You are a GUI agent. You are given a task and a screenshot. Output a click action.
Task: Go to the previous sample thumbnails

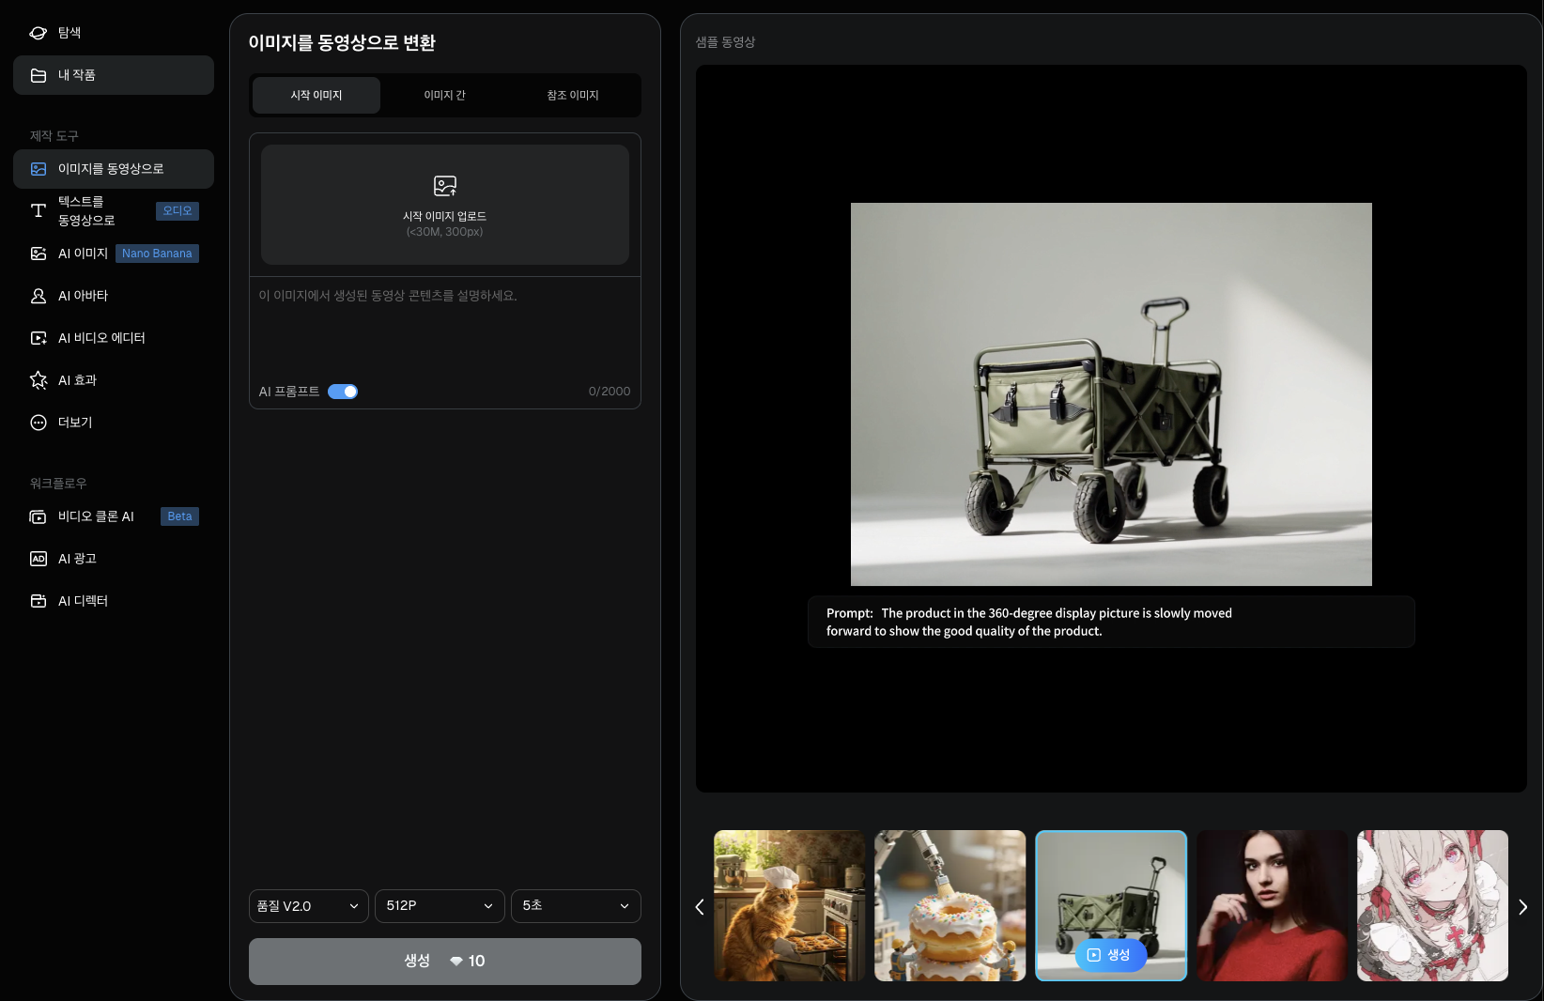(700, 907)
